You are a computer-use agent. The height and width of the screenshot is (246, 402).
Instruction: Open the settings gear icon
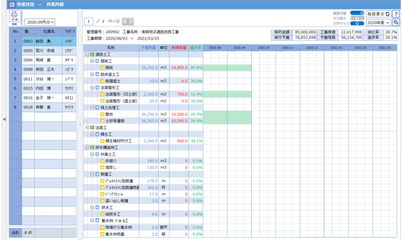pos(396,23)
